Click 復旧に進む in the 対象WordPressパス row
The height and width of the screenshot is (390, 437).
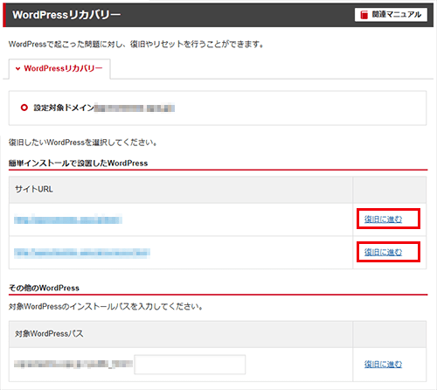point(383,364)
